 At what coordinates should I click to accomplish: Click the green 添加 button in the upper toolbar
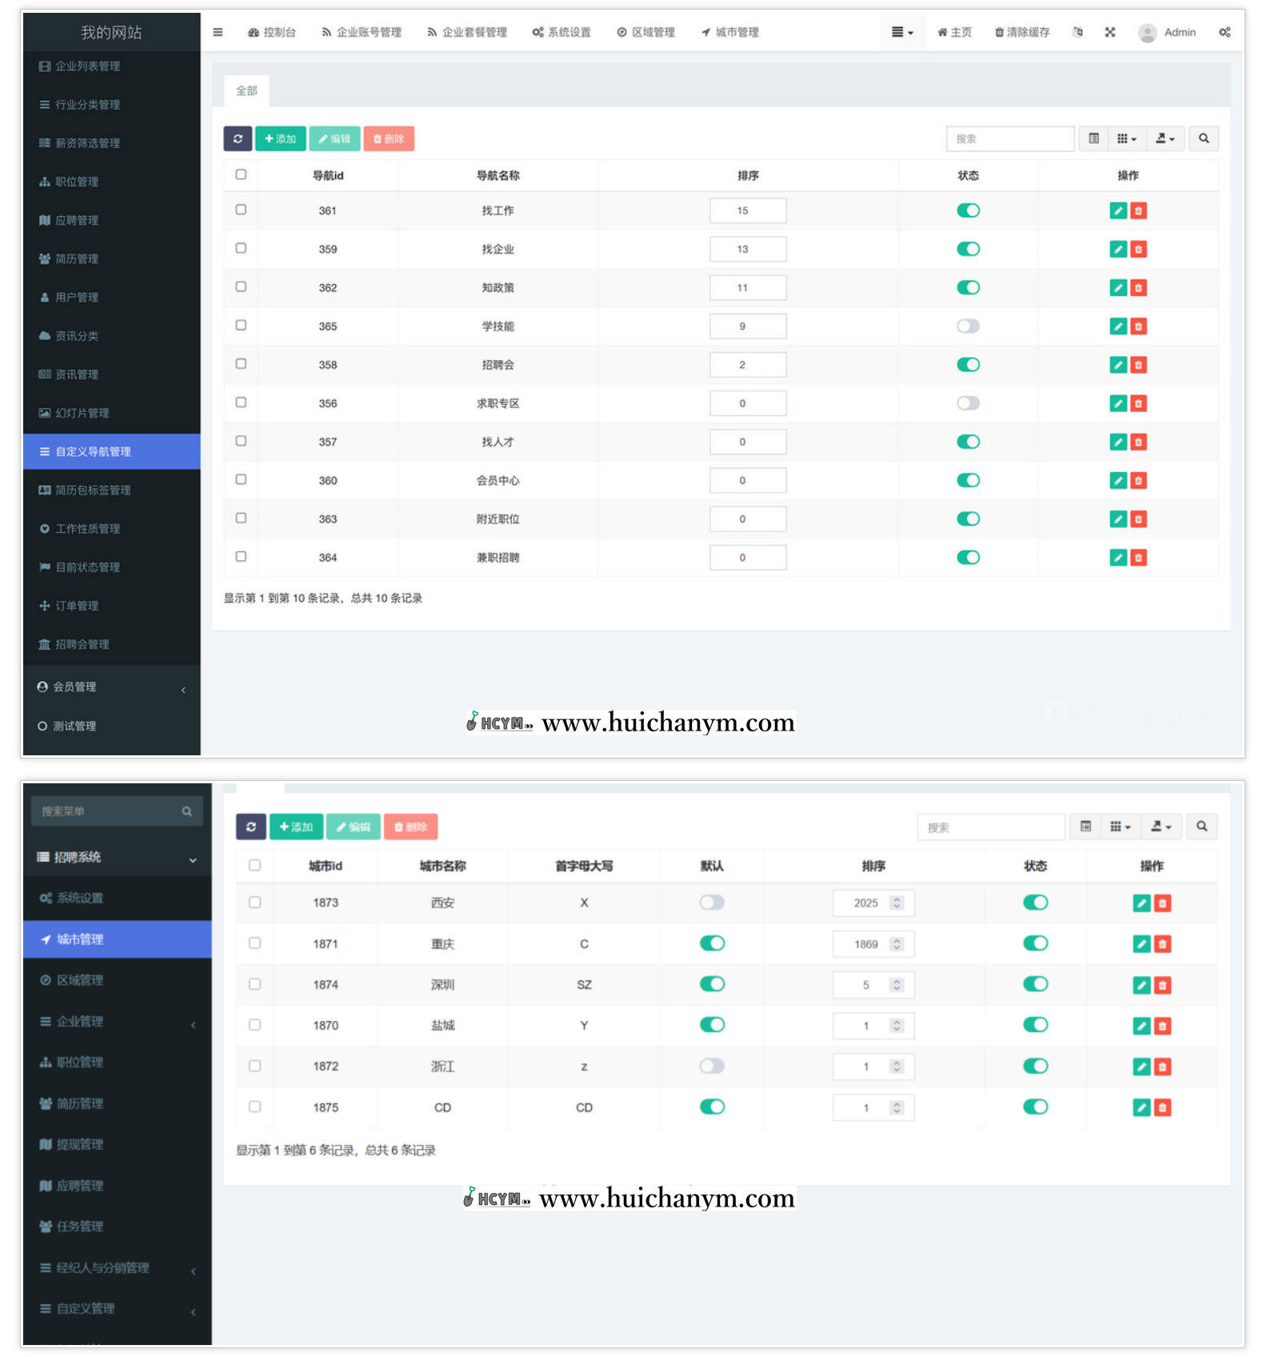281,138
